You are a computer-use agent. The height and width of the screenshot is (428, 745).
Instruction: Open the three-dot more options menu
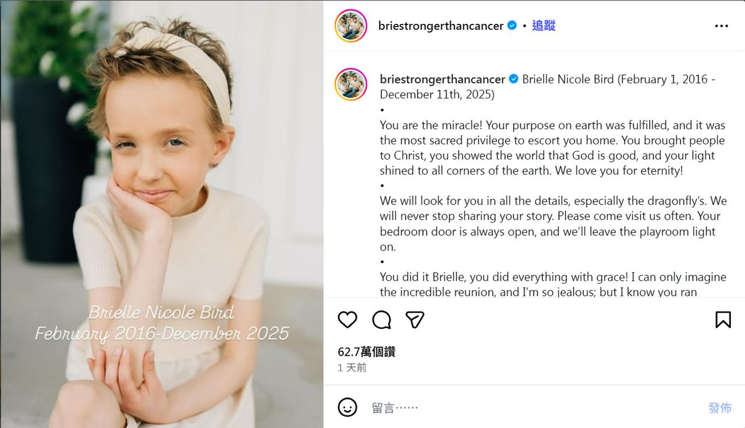[721, 26]
